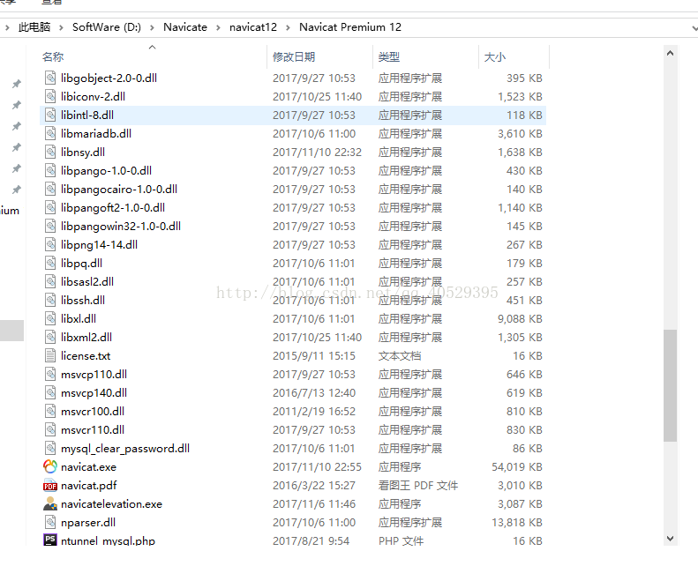Expand the breadcrumb arrow after Navicate
This screenshot has height=566, width=698.
[218, 27]
